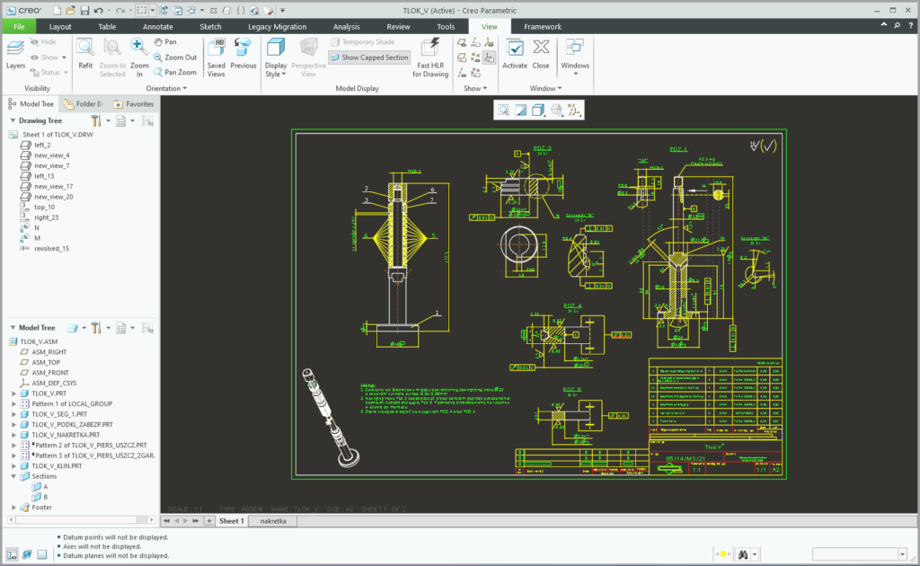Click the binoculars find icon in status bar
This screenshot has height=566, width=920.
[744, 554]
